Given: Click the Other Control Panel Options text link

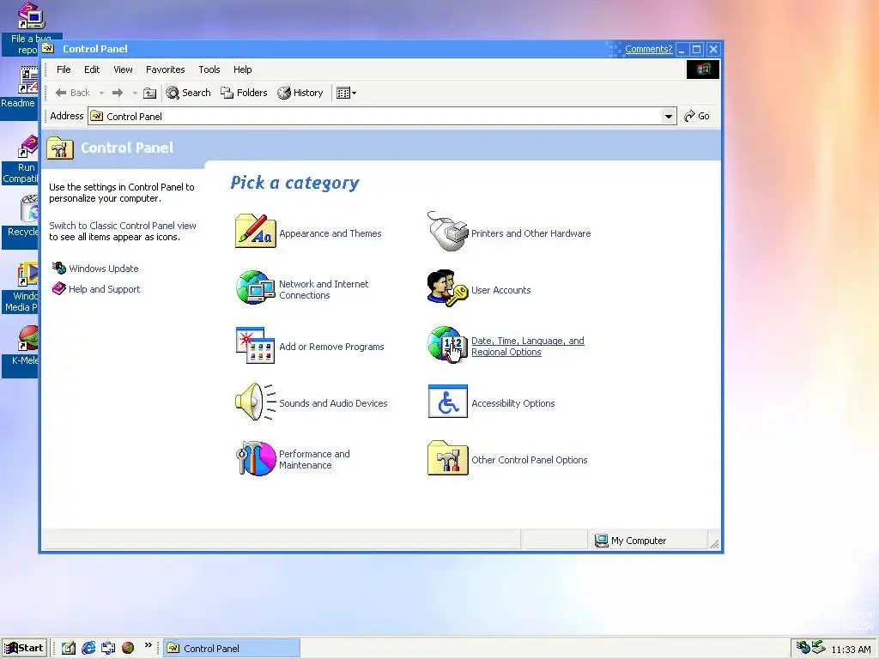Looking at the screenshot, I should point(529,460).
